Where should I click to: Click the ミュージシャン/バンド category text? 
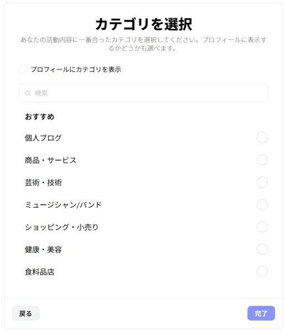tap(63, 205)
